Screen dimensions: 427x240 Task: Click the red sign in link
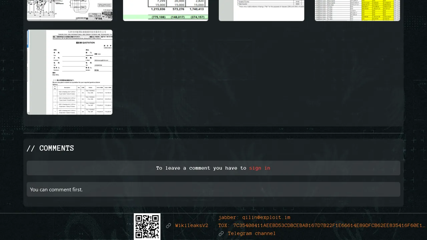pyautogui.click(x=260, y=168)
